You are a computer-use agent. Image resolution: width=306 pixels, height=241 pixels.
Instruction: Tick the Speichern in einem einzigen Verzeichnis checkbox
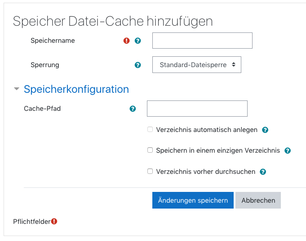[150, 150]
